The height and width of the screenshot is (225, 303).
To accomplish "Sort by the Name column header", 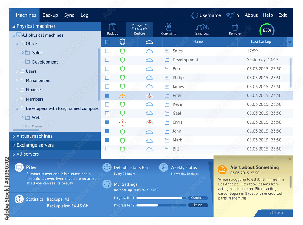I will pyautogui.click(x=198, y=42).
